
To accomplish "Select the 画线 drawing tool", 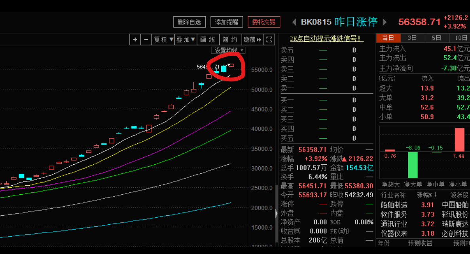I will pos(208,40).
